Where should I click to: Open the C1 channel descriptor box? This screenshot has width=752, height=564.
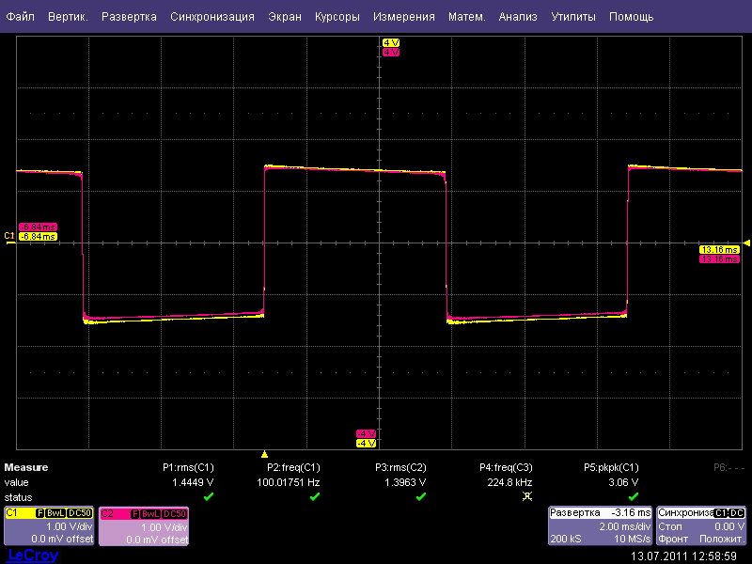[x=49, y=526]
